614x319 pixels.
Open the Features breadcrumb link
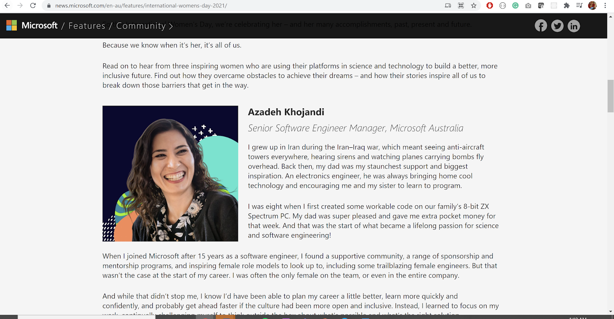click(87, 26)
